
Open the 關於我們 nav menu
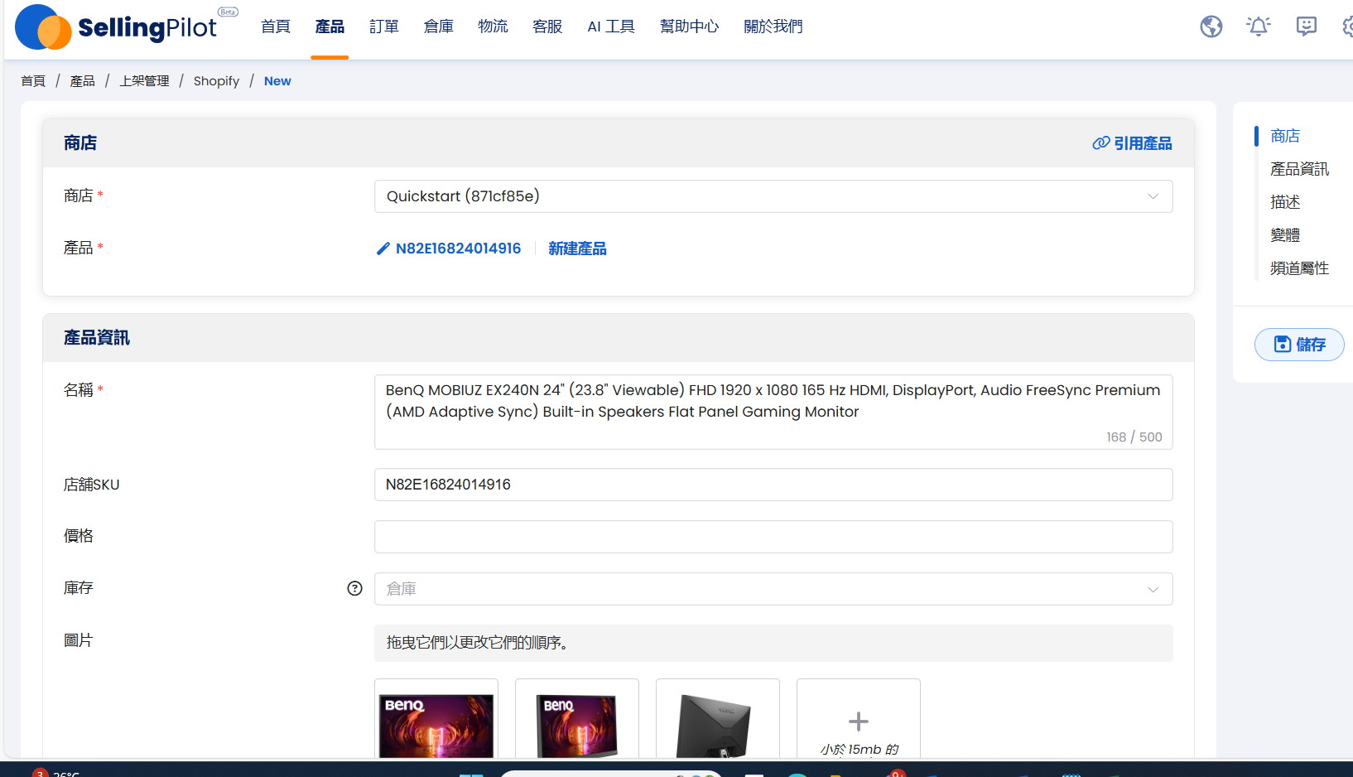pyautogui.click(x=773, y=27)
